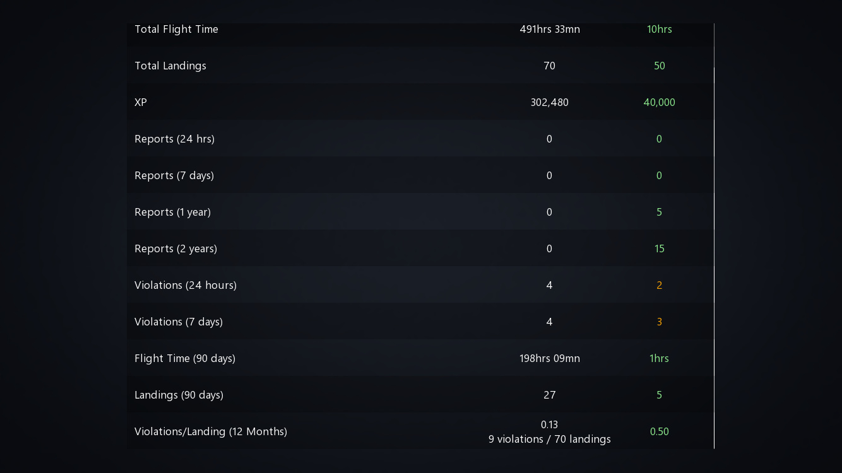Click the XP value 302,480

(549, 102)
